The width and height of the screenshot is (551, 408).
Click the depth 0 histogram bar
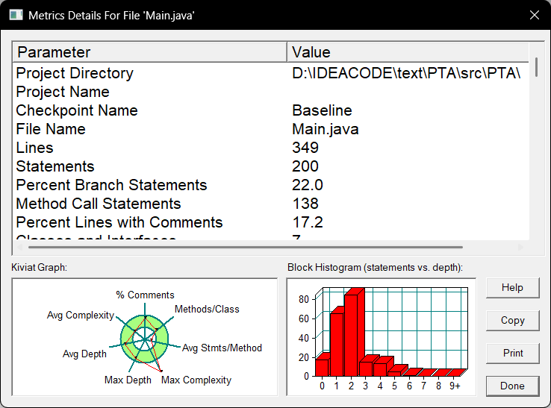tap(323, 365)
